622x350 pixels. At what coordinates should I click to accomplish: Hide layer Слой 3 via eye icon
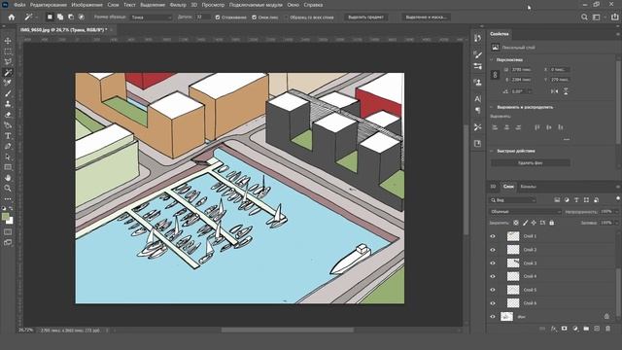pyautogui.click(x=493, y=263)
